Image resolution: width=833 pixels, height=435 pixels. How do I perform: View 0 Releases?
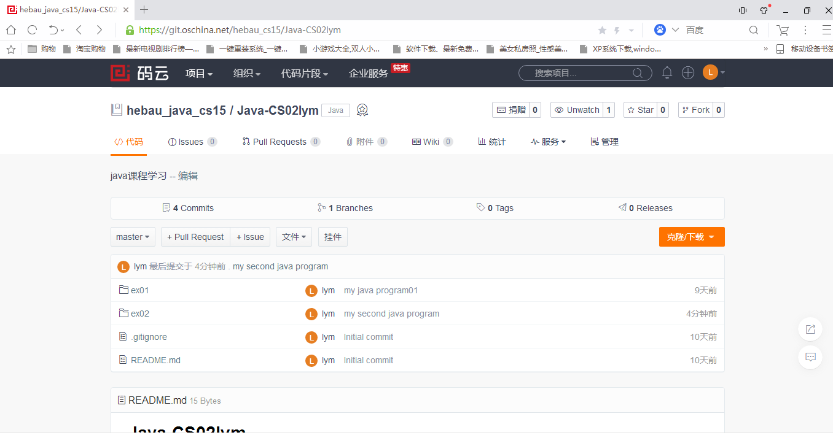coord(646,208)
